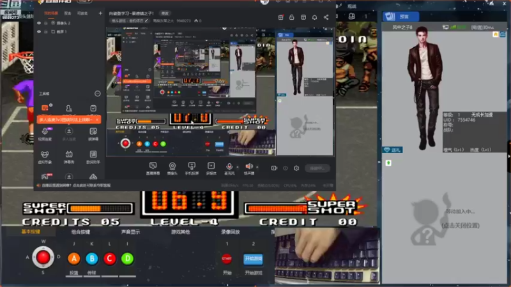Switch to the 双击 scene tab
511x287 pixels.
tap(68, 13)
